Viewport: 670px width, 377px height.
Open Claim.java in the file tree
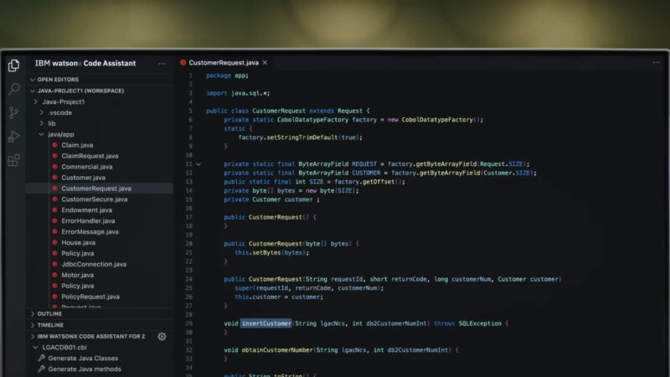pos(77,145)
